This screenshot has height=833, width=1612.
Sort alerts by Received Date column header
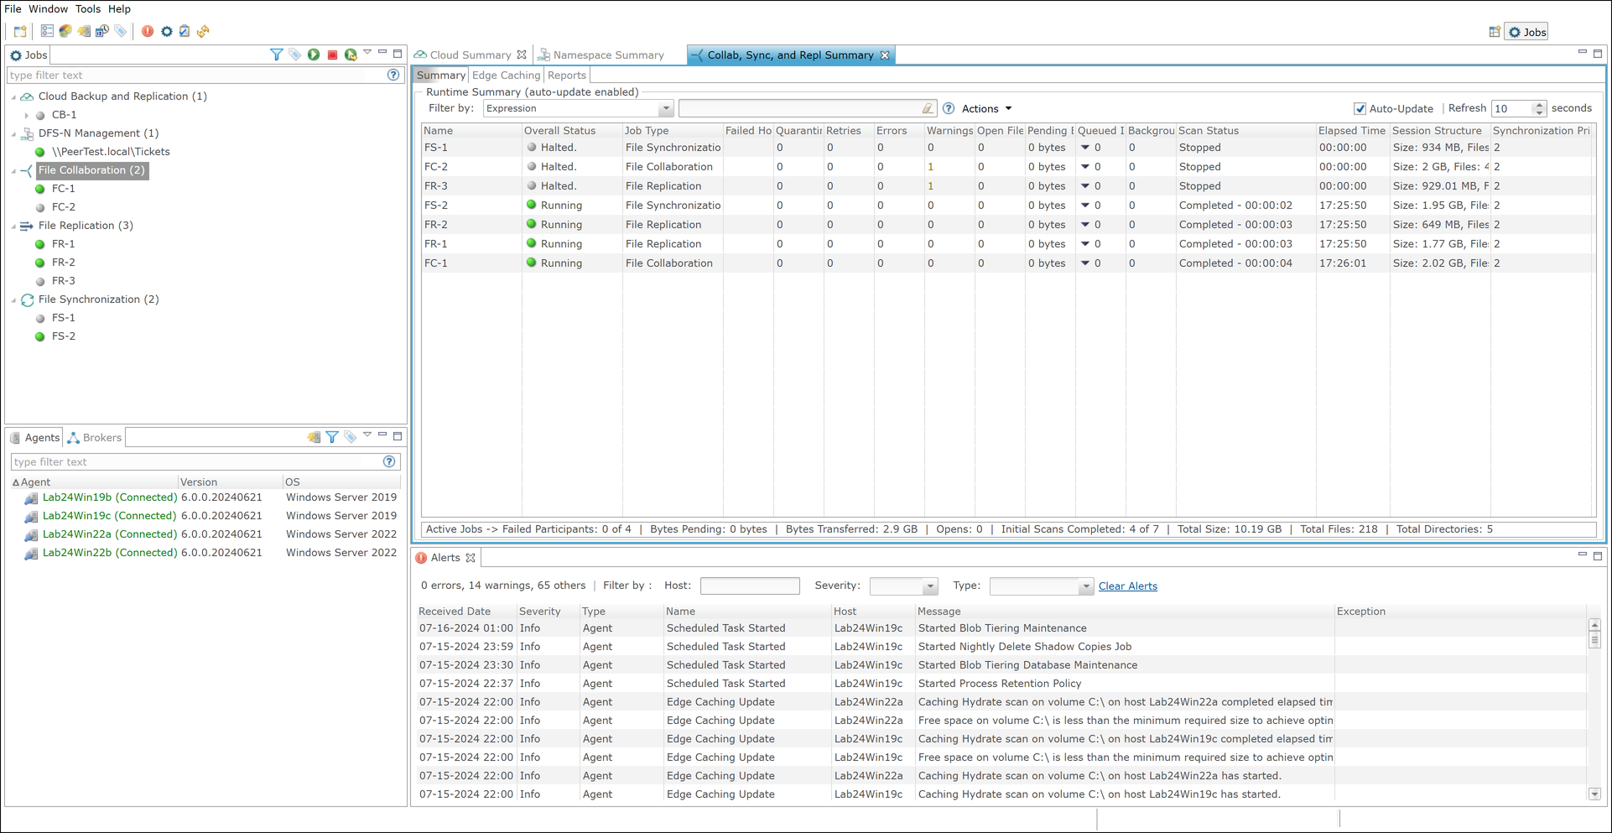point(466,612)
